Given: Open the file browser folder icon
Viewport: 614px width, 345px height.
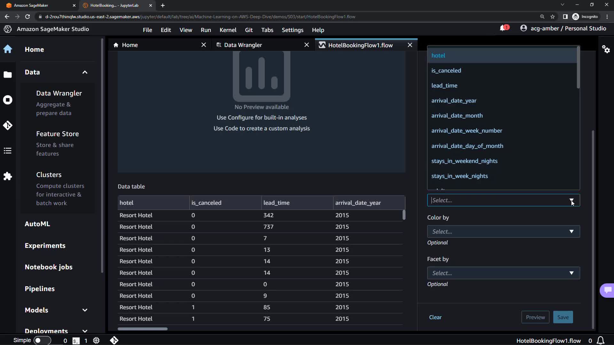Looking at the screenshot, I should [x=8, y=74].
